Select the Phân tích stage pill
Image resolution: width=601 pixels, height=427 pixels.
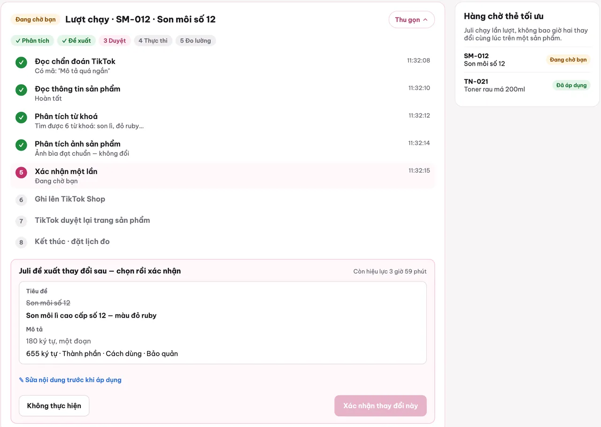click(32, 41)
